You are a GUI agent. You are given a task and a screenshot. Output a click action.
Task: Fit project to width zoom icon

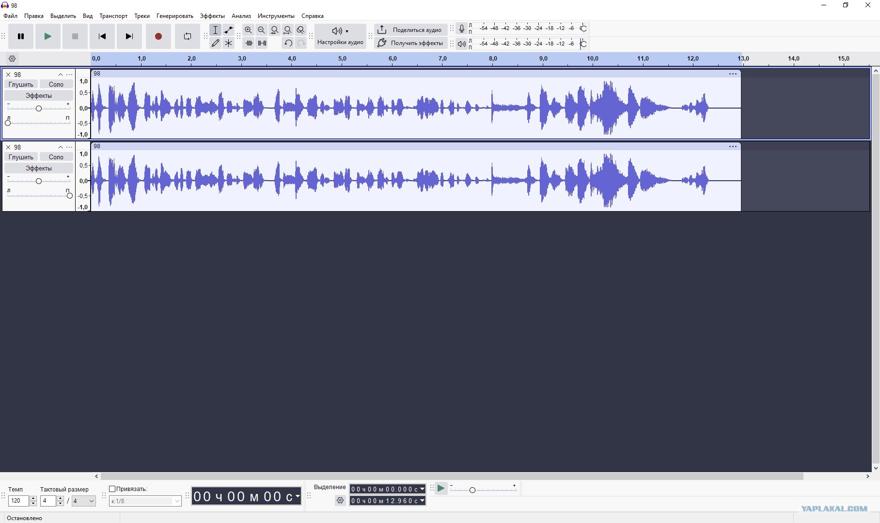click(288, 30)
